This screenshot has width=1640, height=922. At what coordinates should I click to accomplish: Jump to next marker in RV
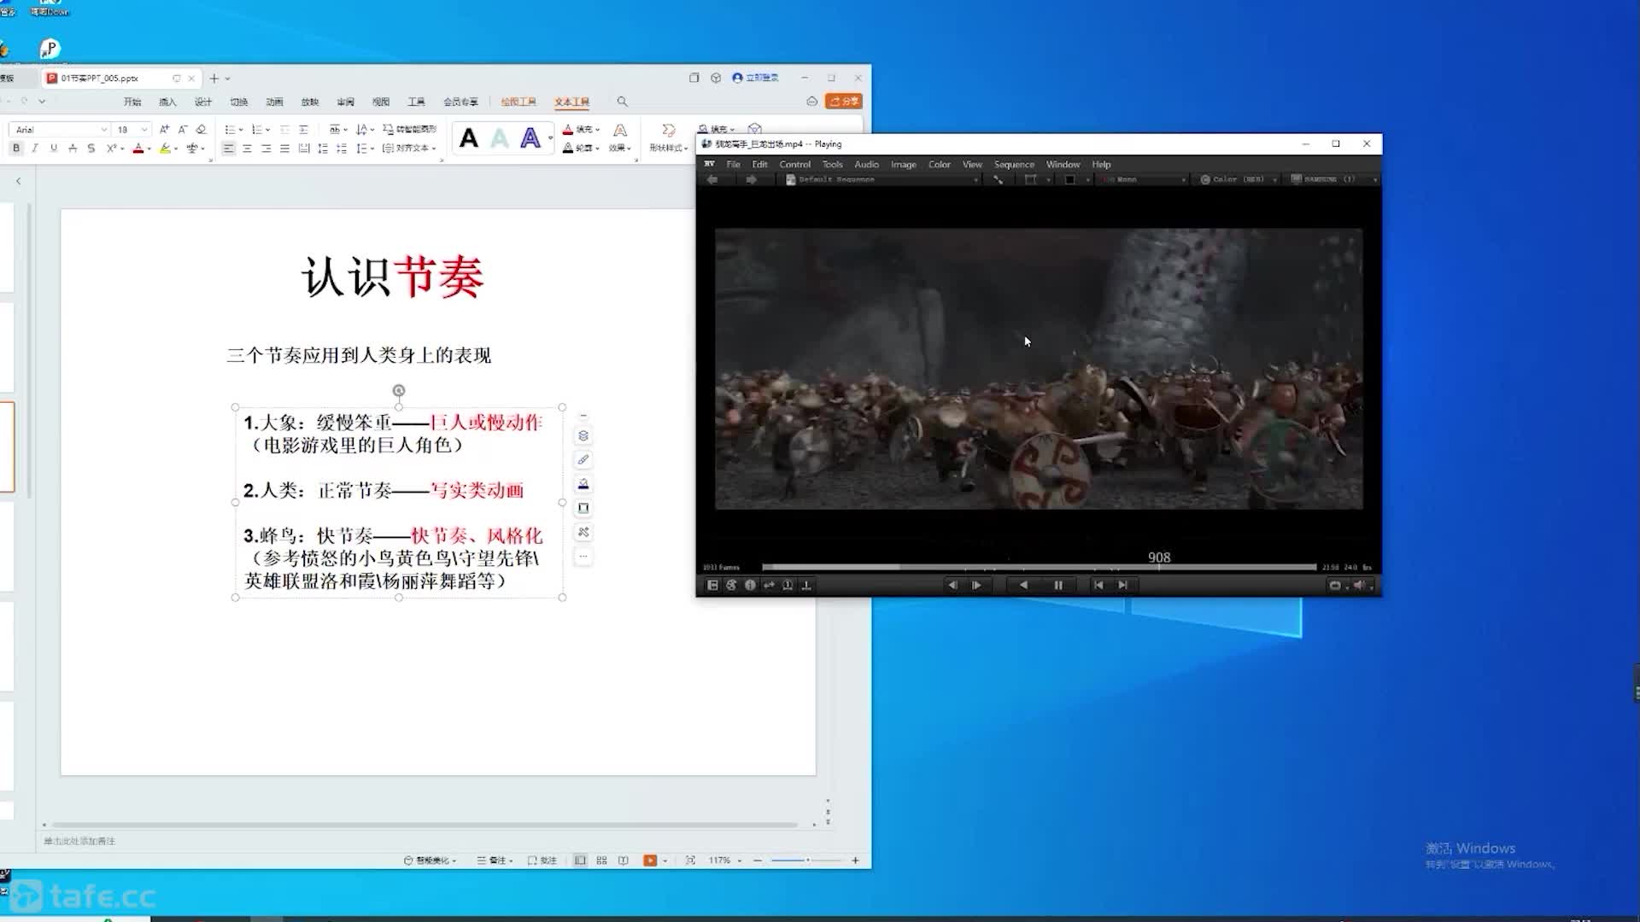tap(1122, 586)
